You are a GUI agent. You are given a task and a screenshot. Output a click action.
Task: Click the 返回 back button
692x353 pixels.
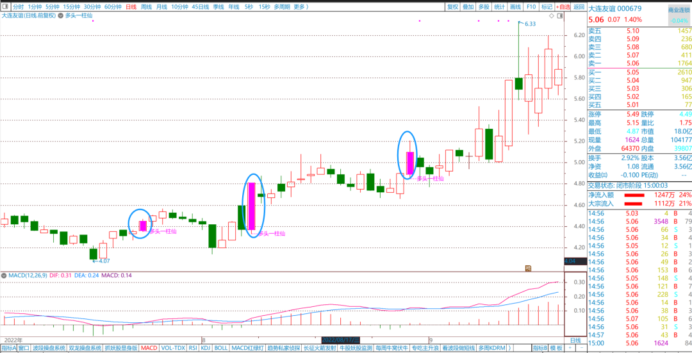pos(579,6)
